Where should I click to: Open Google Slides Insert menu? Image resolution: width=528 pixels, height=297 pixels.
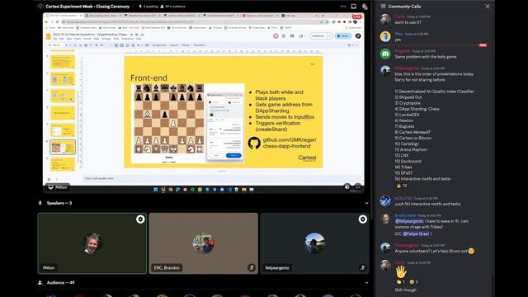point(78,39)
